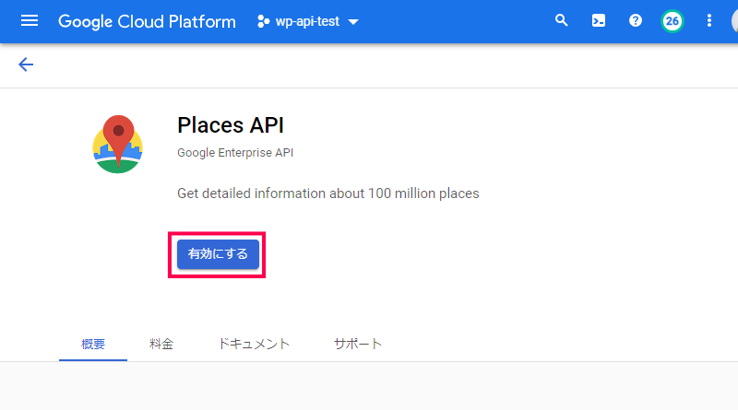
Task: Click the Places API map pin logo
Action: coord(118,145)
